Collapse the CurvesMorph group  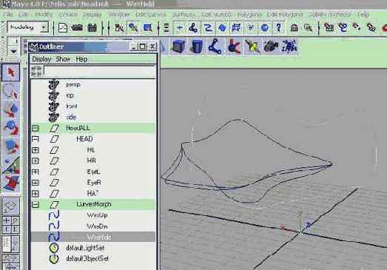36,205
